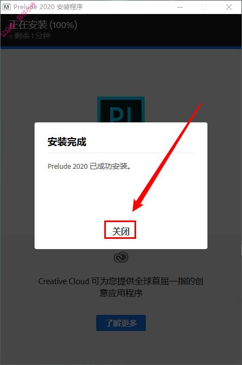
Task: Minimize the Prelude installer window
Action: (x=180, y=7)
